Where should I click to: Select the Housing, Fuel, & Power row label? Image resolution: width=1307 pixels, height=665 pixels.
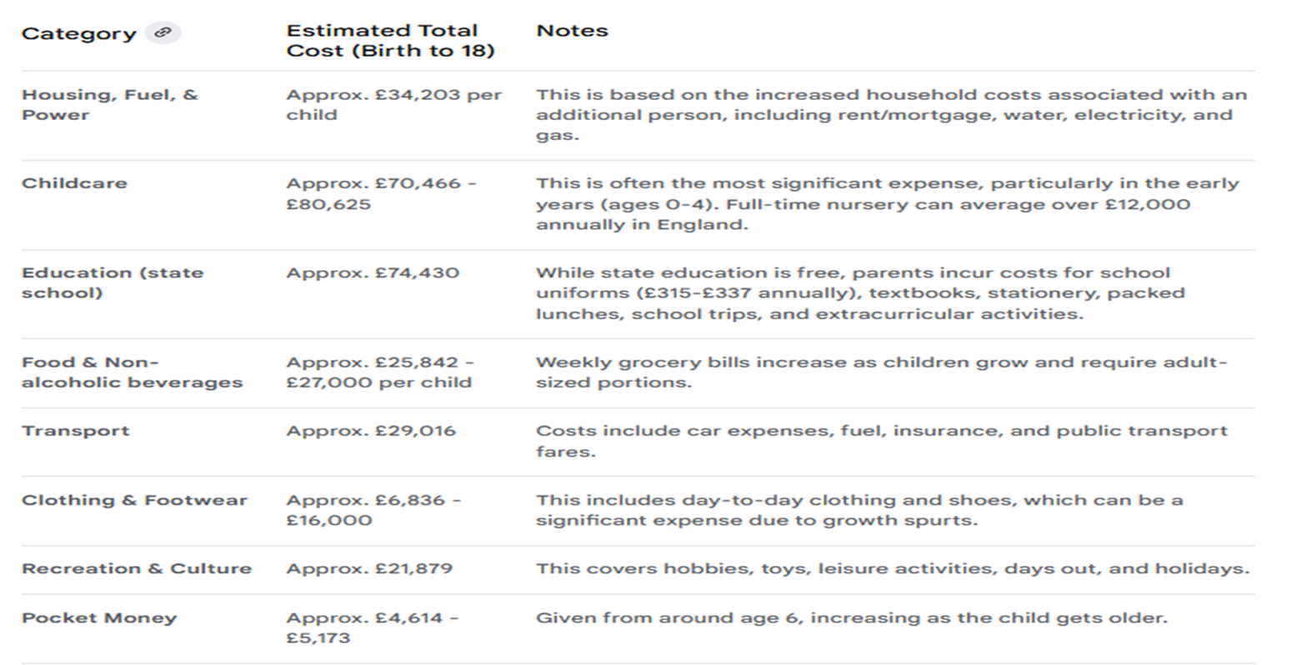click(109, 105)
